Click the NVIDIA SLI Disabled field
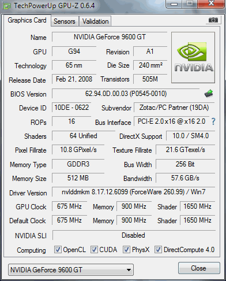 (x=134, y=235)
